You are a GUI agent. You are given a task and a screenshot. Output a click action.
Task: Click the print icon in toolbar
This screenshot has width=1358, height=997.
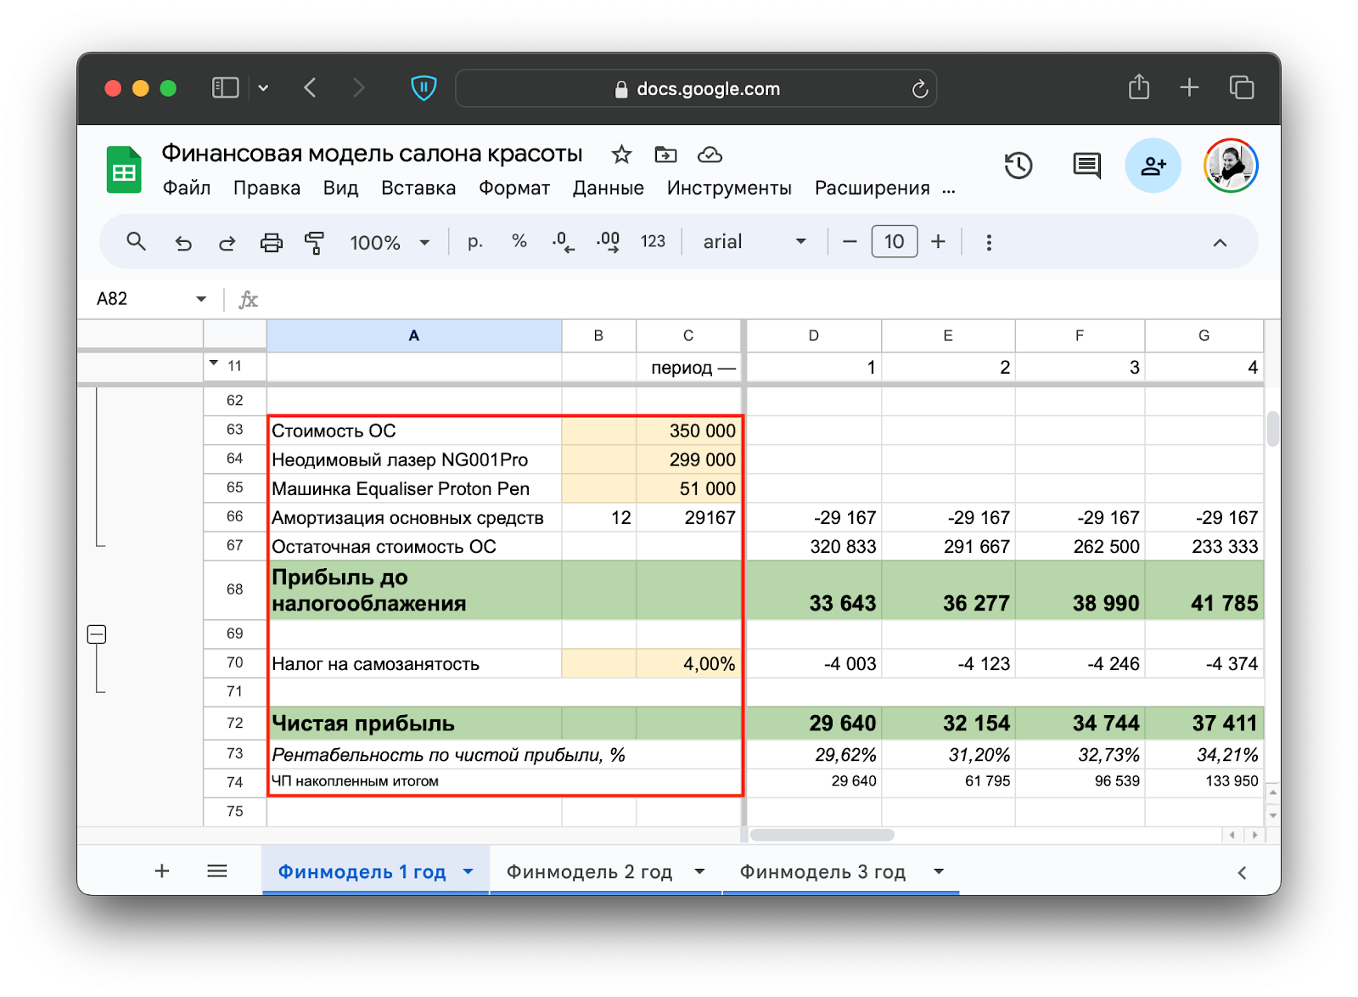click(271, 243)
